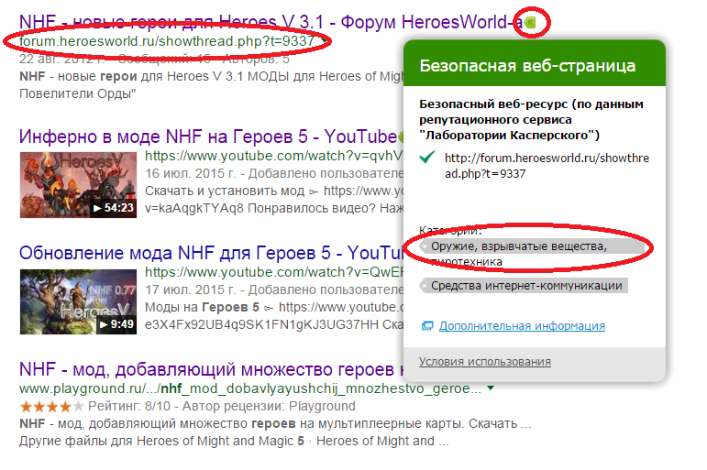Open 'Обновление мода NHF для Героев 5' result
The width and height of the screenshot is (707, 470).
coord(211,252)
